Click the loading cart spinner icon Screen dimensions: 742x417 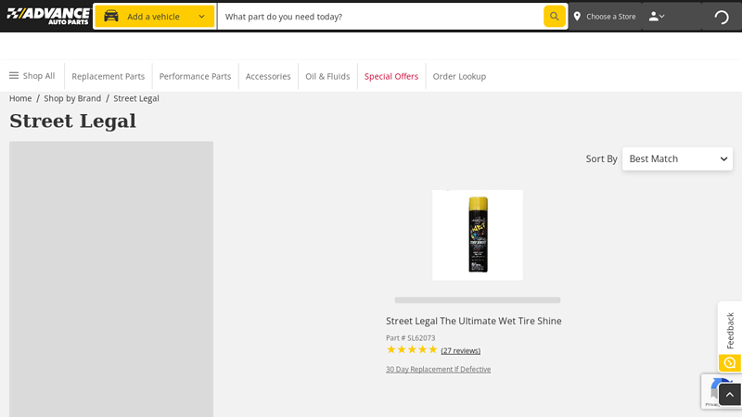point(722,17)
